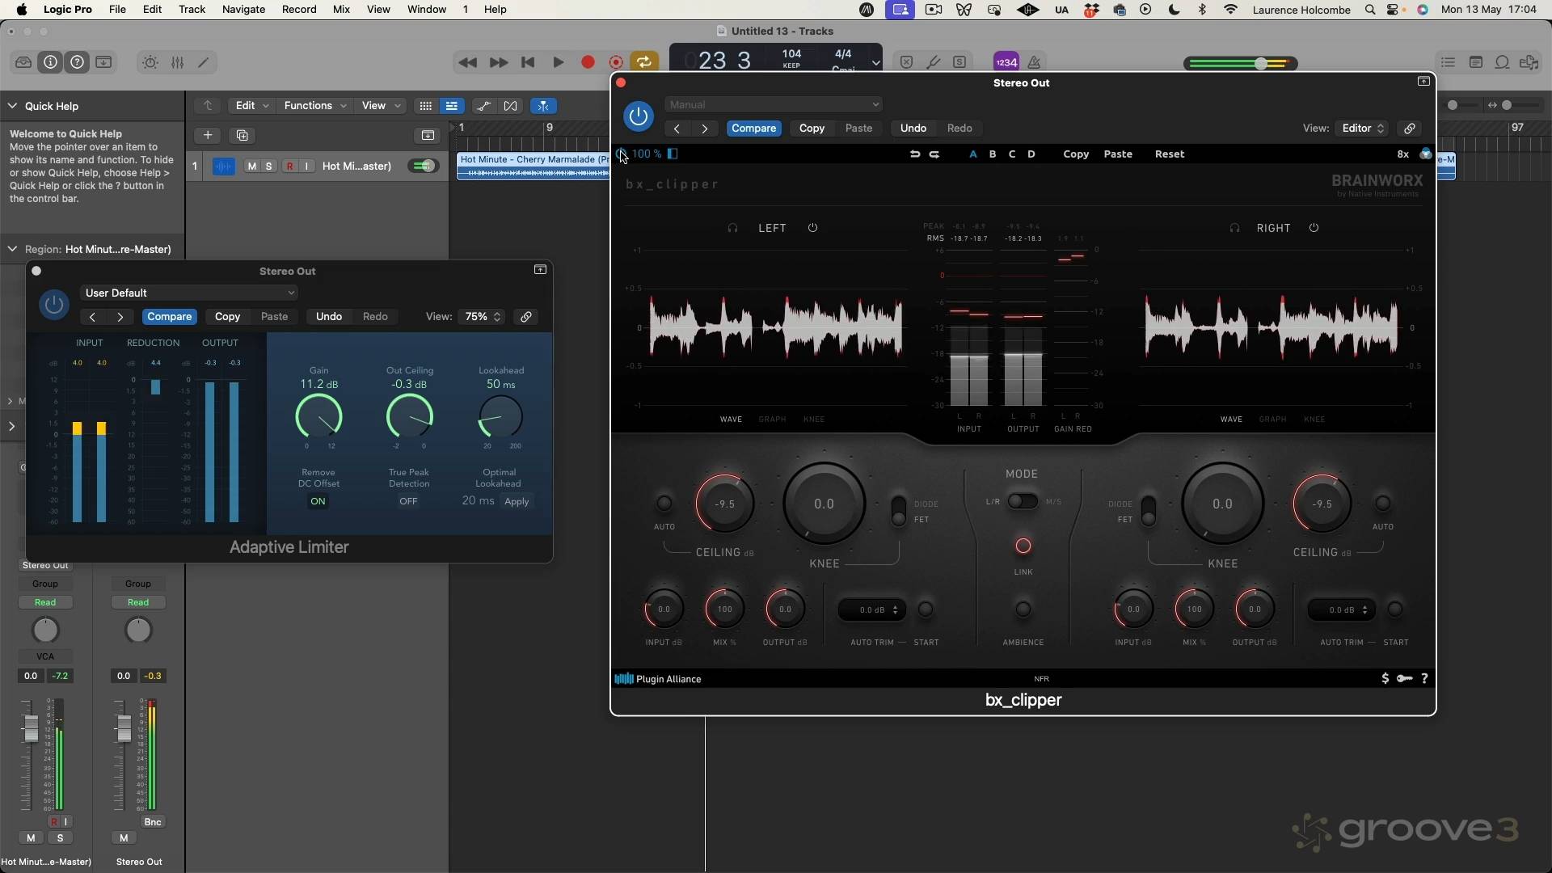Click the bx_clipper help question mark icon
1552x873 pixels.
coord(1424,679)
